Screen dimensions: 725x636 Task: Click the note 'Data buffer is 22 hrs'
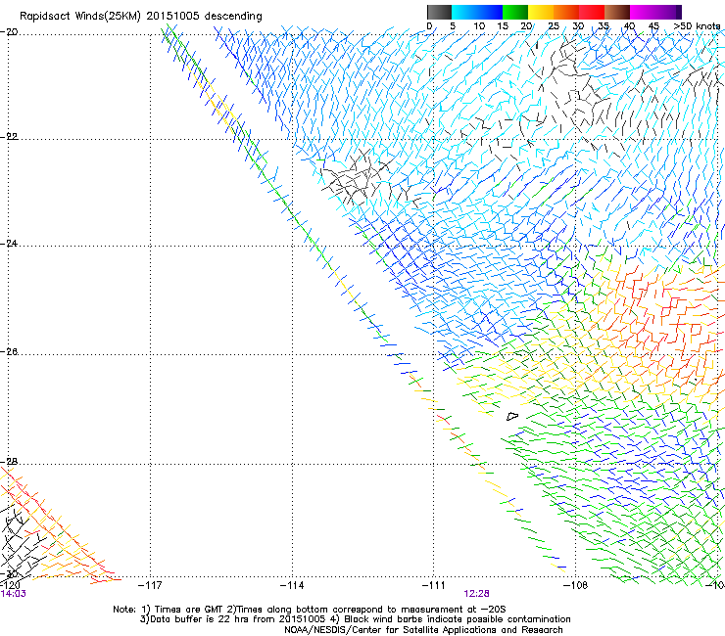(x=201, y=619)
